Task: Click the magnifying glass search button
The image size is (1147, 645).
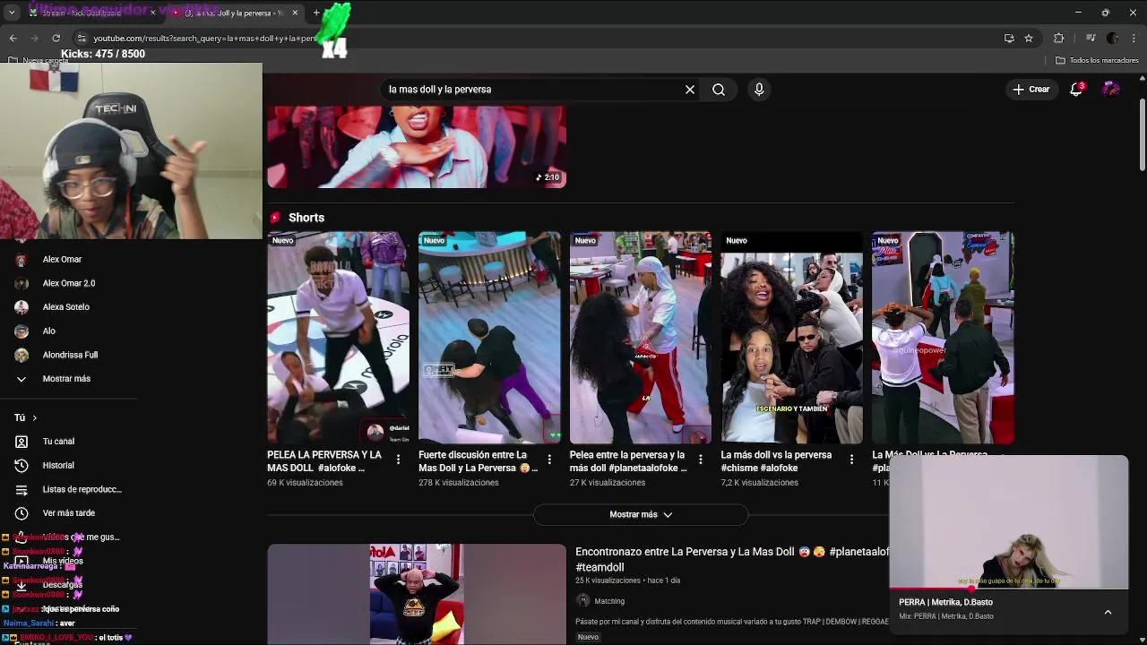Action: click(x=719, y=90)
